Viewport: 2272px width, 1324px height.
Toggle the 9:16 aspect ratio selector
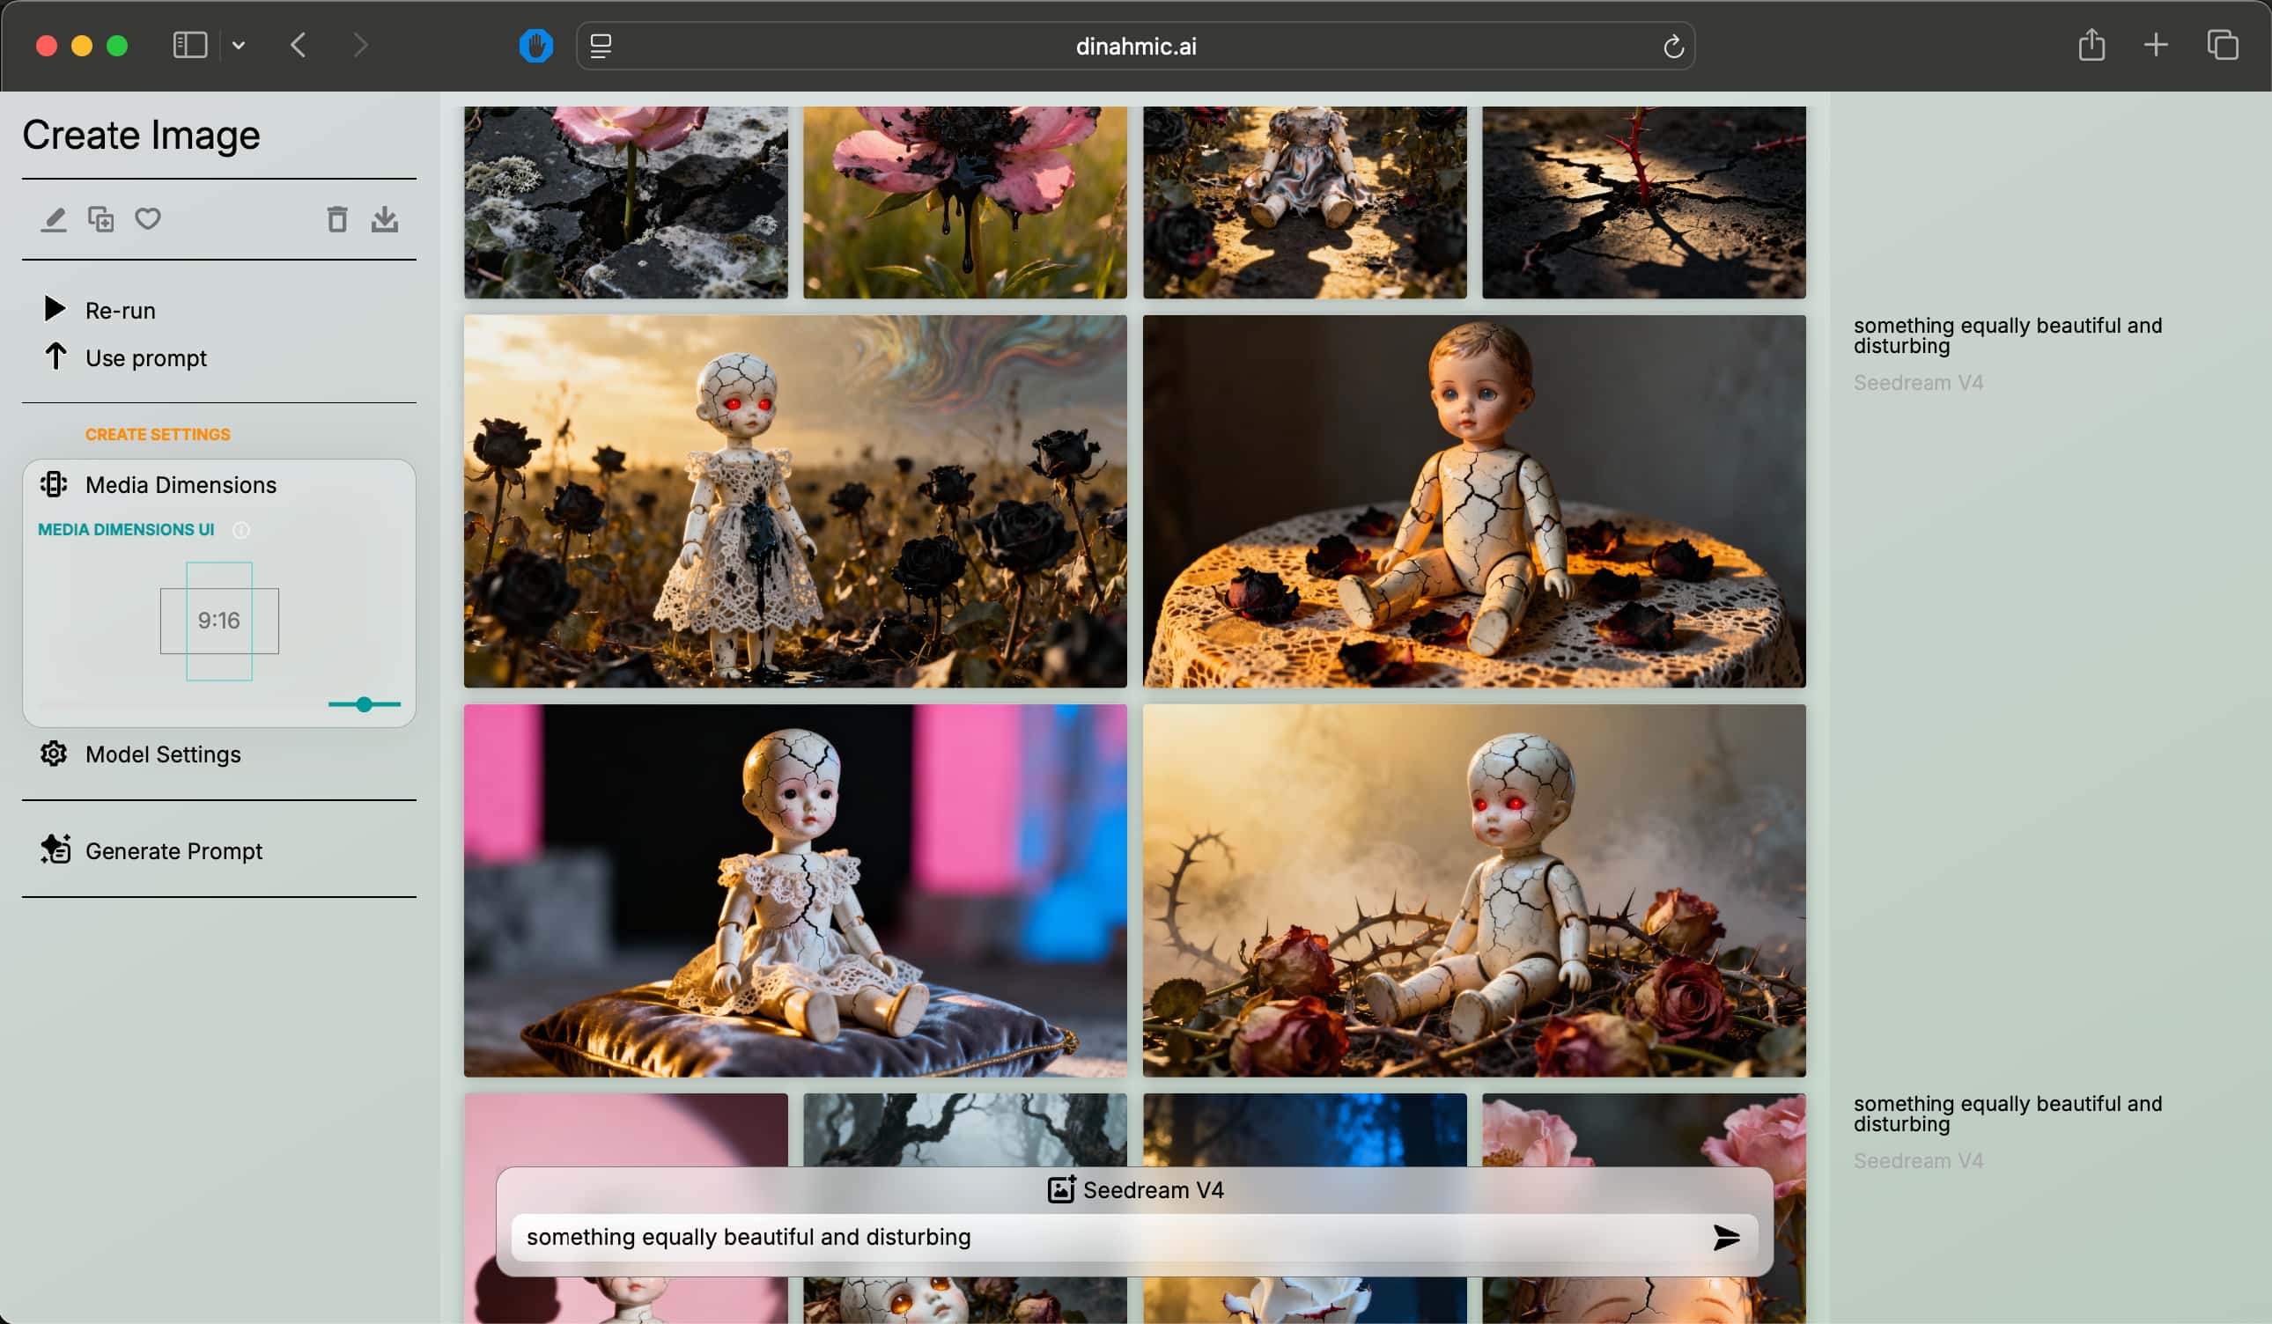pyautogui.click(x=219, y=621)
